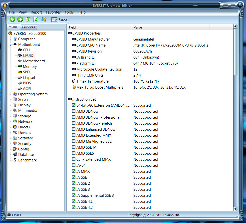Toggle the AMD Extended MMX checkbox

pyautogui.click(x=74, y=135)
